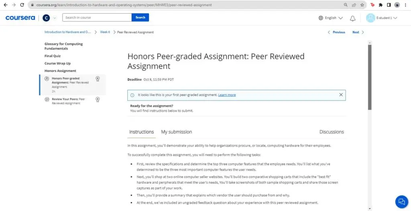Click the left chevron before Previous
This screenshot has width=411, height=211.
[x=329, y=32]
